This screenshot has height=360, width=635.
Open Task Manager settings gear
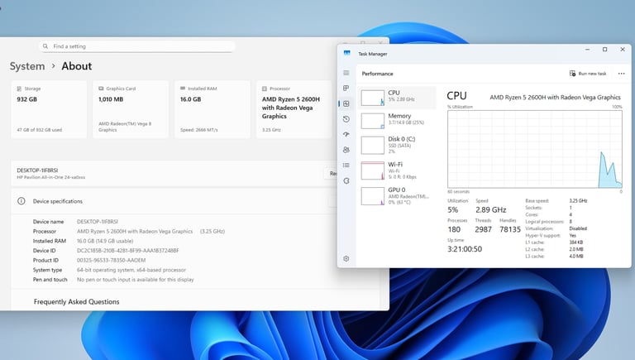346,259
